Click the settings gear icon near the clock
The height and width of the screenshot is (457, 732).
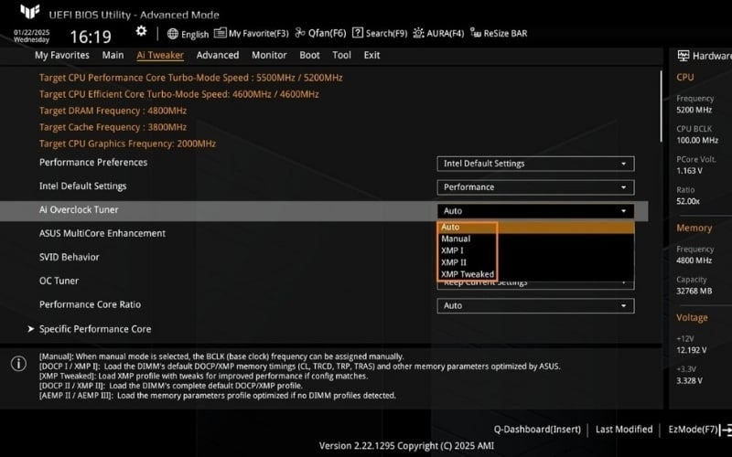(x=141, y=31)
